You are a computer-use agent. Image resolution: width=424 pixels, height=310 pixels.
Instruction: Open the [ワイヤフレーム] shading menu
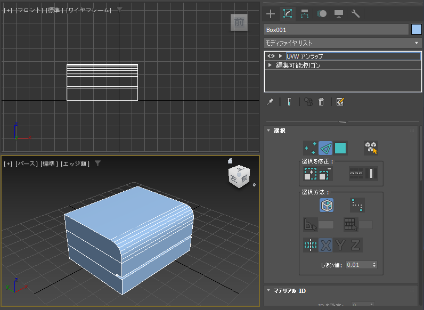coord(88,10)
